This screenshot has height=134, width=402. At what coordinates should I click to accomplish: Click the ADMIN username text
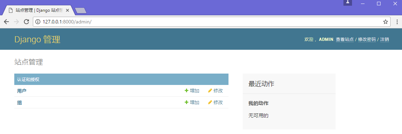(326, 39)
